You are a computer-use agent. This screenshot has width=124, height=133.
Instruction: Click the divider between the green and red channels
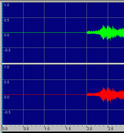click(x=63, y=64)
